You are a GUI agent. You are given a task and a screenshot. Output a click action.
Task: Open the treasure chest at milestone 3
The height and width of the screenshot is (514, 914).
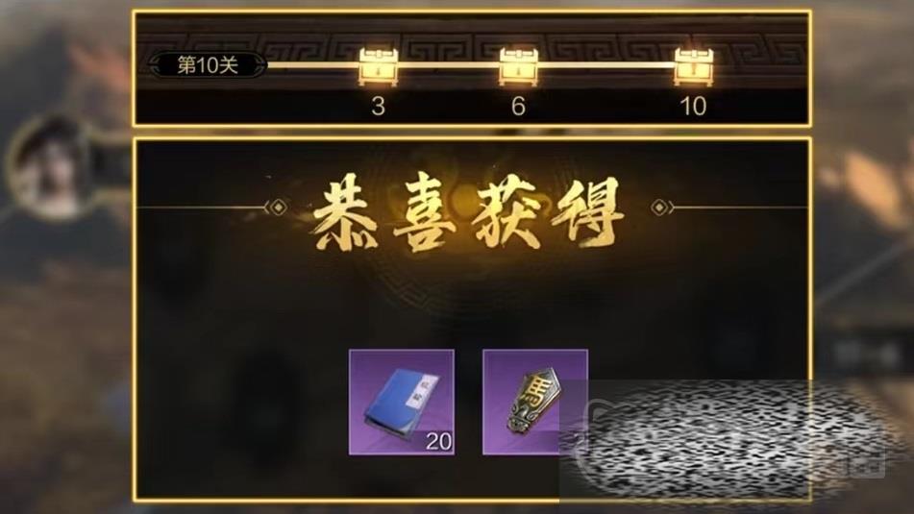click(x=379, y=67)
